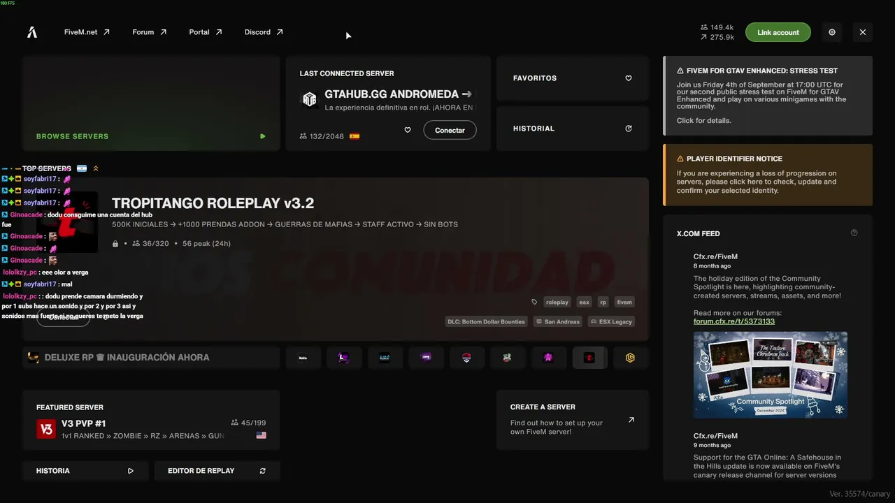The height and width of the screenshot is (503, 895).
Task: Click the V3 PVP server logo
Action: 46,429
